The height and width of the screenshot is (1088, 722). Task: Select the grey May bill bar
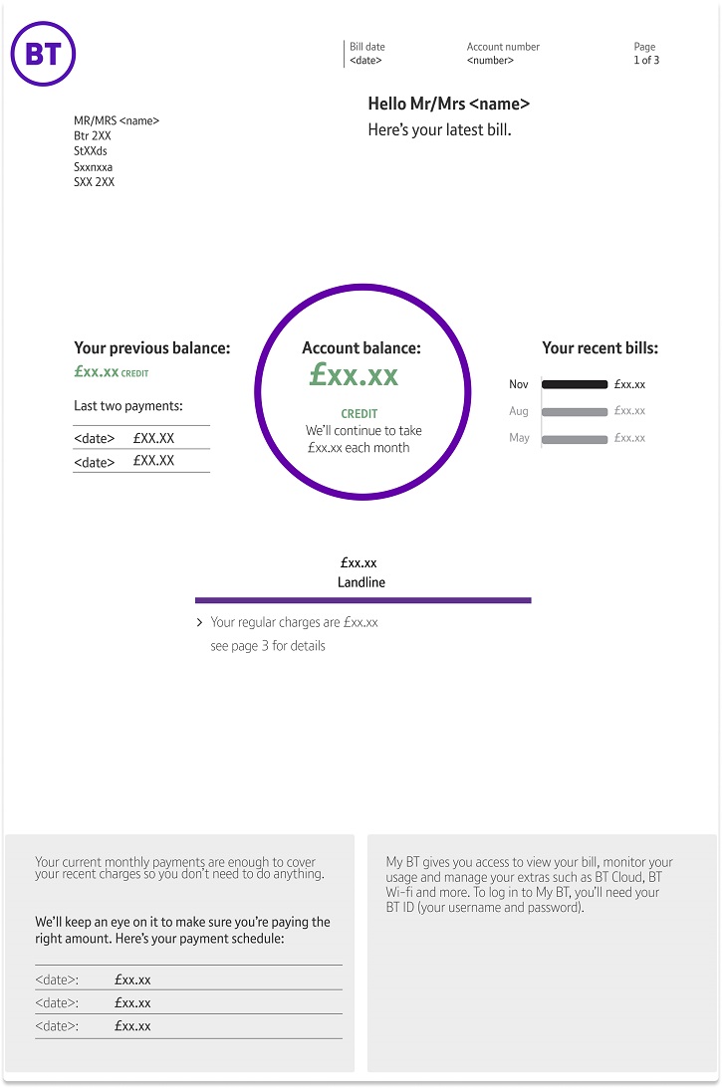click(x=575, y=439)
